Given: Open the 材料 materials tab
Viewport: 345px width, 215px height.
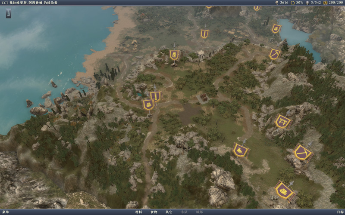Looking at the screenshot, I should tap(138, 212).
